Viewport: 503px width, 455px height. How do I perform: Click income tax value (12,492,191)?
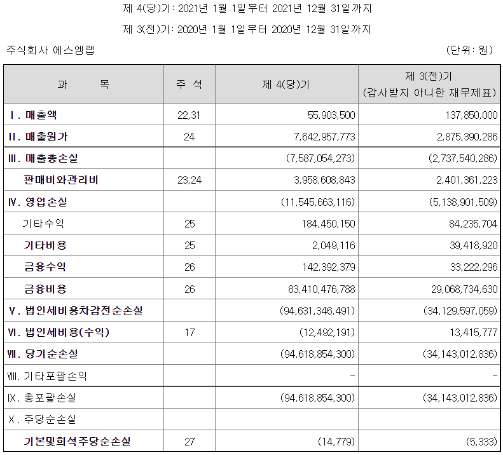(x=327, y=332)
